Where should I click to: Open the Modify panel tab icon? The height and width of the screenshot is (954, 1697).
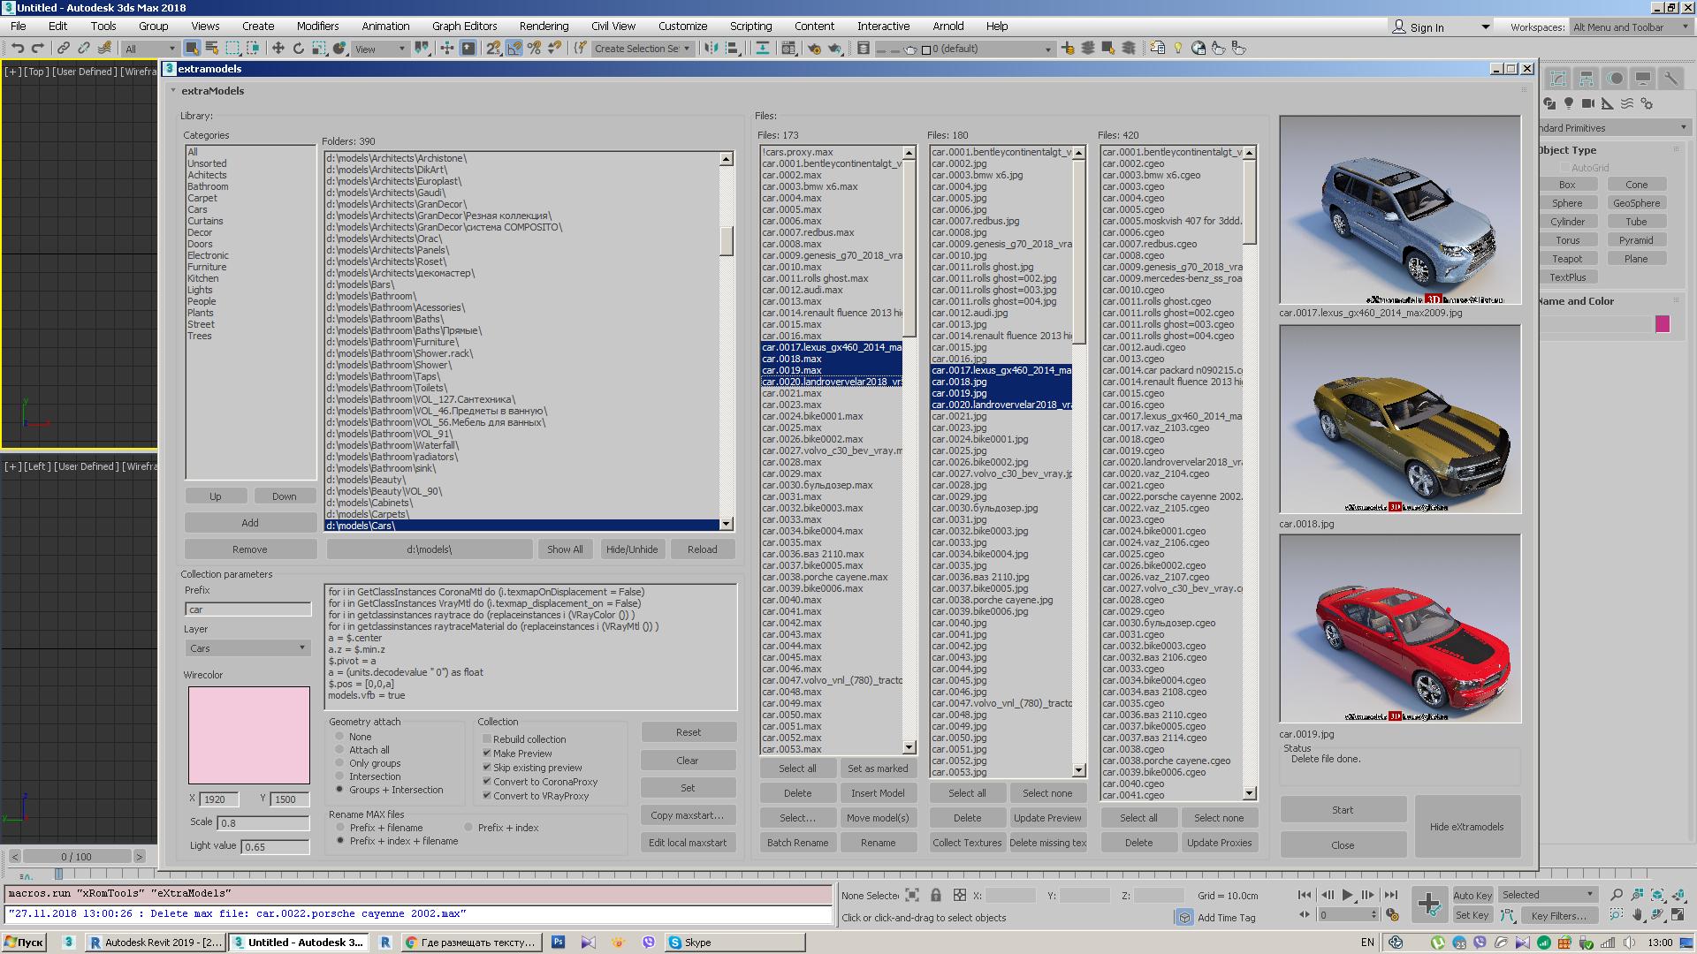1559,79
